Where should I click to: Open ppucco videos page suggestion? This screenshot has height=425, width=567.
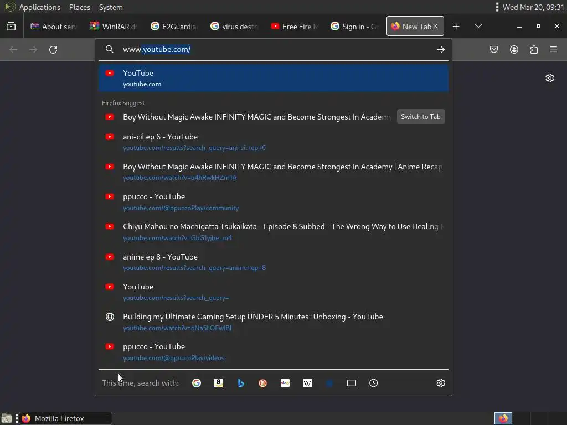274,352
